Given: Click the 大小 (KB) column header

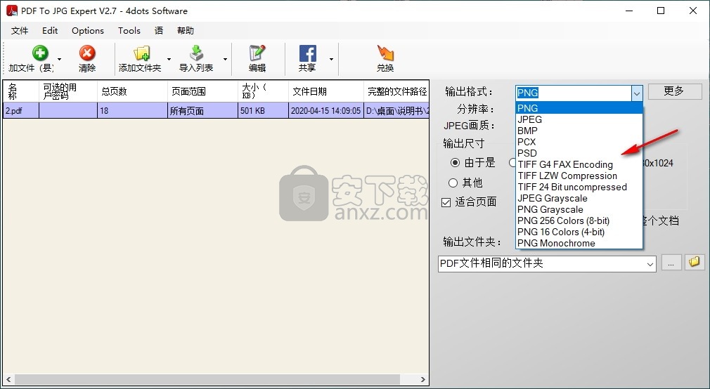Looking at the screenshot, I should pyautogui.click(x=263, y=91).
